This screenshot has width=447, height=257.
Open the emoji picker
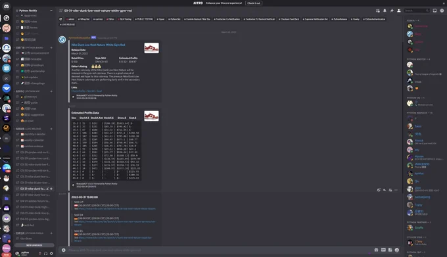[397, 250]
